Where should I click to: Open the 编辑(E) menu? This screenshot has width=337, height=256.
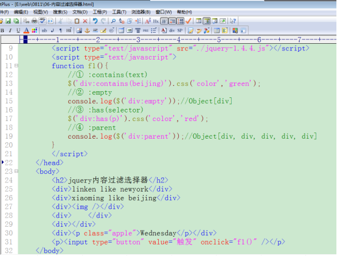(x=21, y=12)
